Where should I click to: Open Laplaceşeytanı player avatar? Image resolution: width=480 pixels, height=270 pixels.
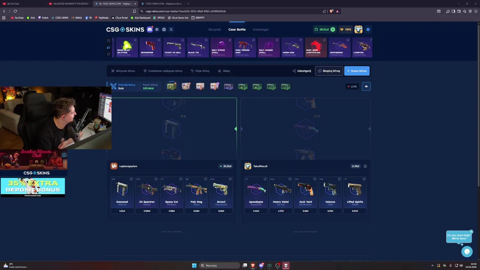click(114, 166)
